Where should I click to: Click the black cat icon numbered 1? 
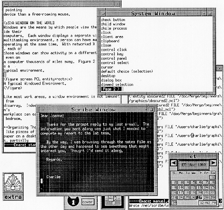pyautogui.click(x=73, y=201)
